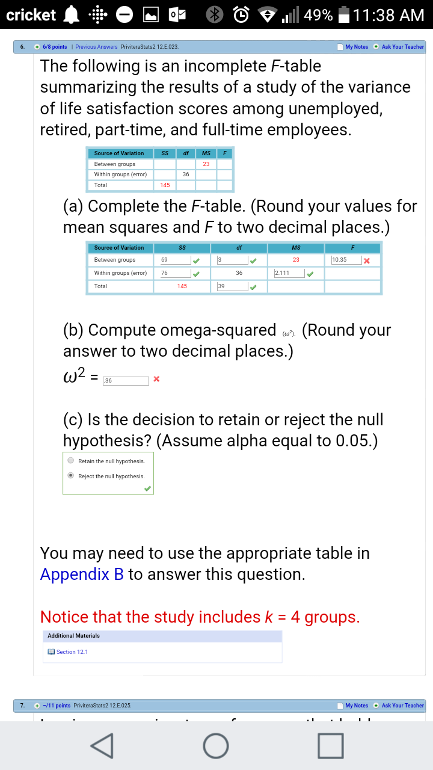
Task: Tap the notification bell in status bar
Action: point(72,15)
